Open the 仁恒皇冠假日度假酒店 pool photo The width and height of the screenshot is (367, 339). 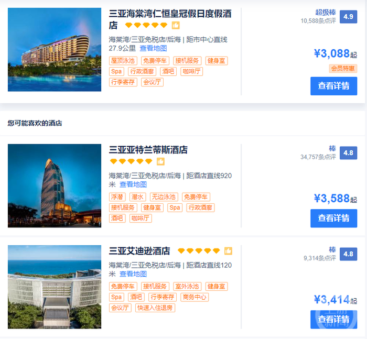[55, 50]
